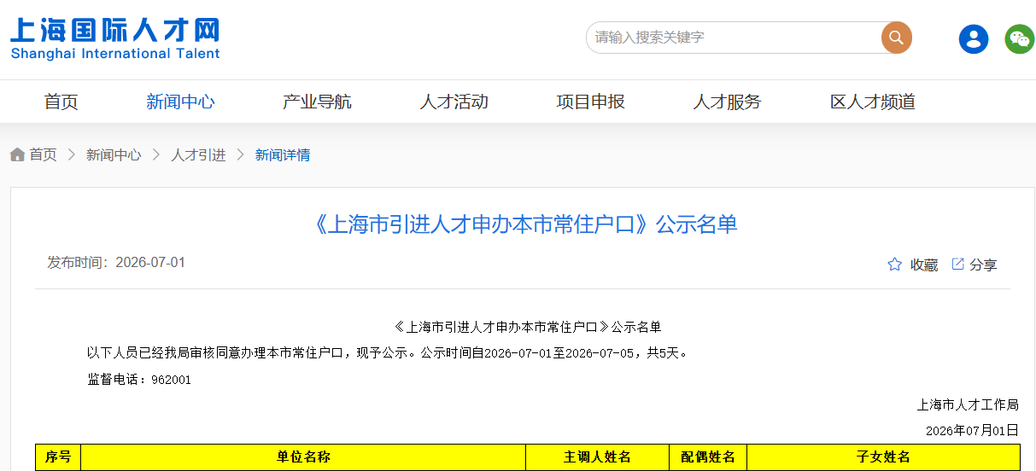Viewport: 1036px width, 471px height.
Task: Focus the search keyword input field
Action: pos(735,38)
